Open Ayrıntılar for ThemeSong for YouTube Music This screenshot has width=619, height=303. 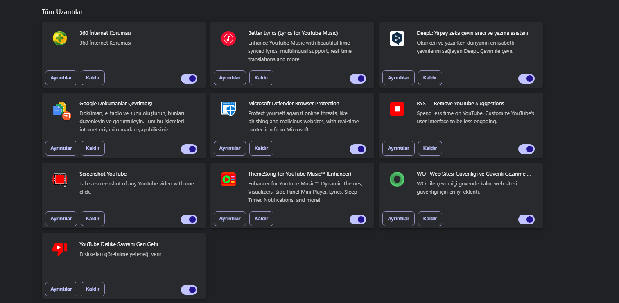(x=230, y=219)
